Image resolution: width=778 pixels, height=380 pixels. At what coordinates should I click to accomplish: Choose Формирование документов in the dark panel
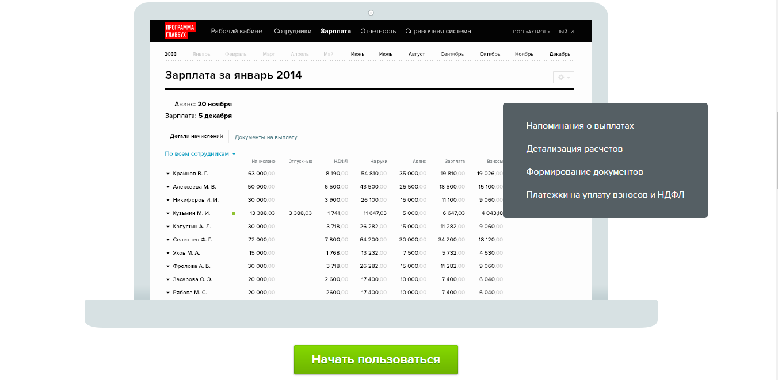(x=584, y=172)
